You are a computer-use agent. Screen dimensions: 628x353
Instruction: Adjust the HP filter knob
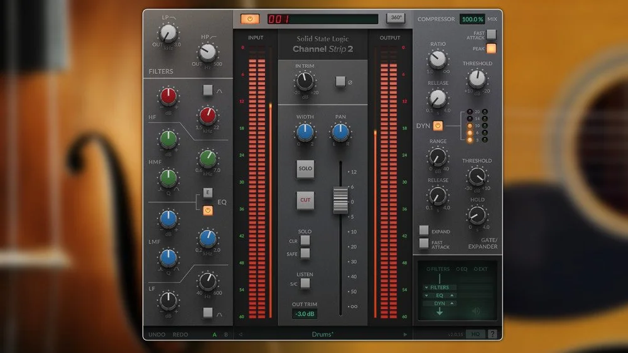[207, 52]
